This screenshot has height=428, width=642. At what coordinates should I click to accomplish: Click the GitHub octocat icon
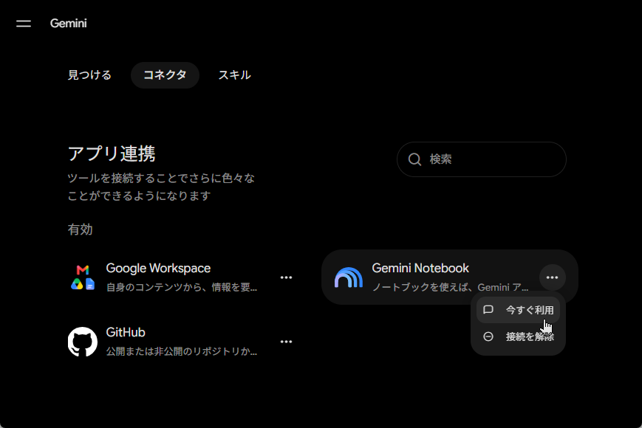point(83,342)
